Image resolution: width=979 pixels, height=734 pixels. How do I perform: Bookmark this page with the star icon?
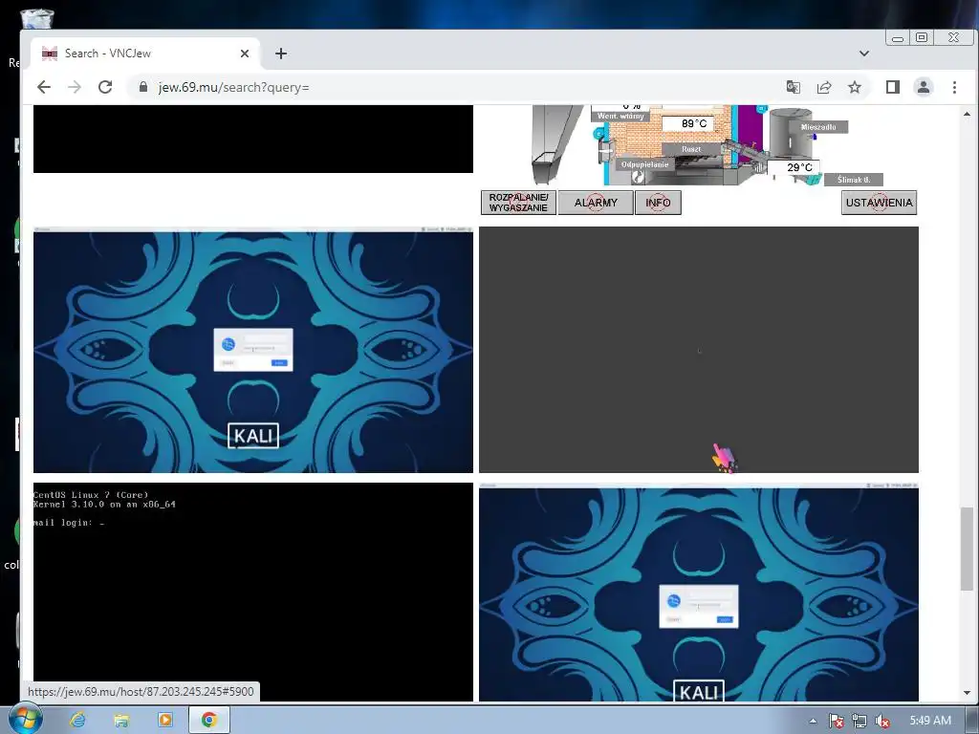coord(855,87)
